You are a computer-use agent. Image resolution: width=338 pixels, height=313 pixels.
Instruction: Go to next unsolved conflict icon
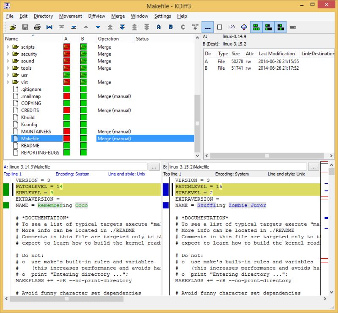click(x=147, y=27)
